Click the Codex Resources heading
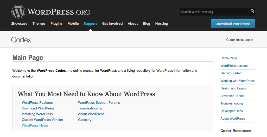The width and height of the screenshot is (267, 137). (x=236, y=131)
